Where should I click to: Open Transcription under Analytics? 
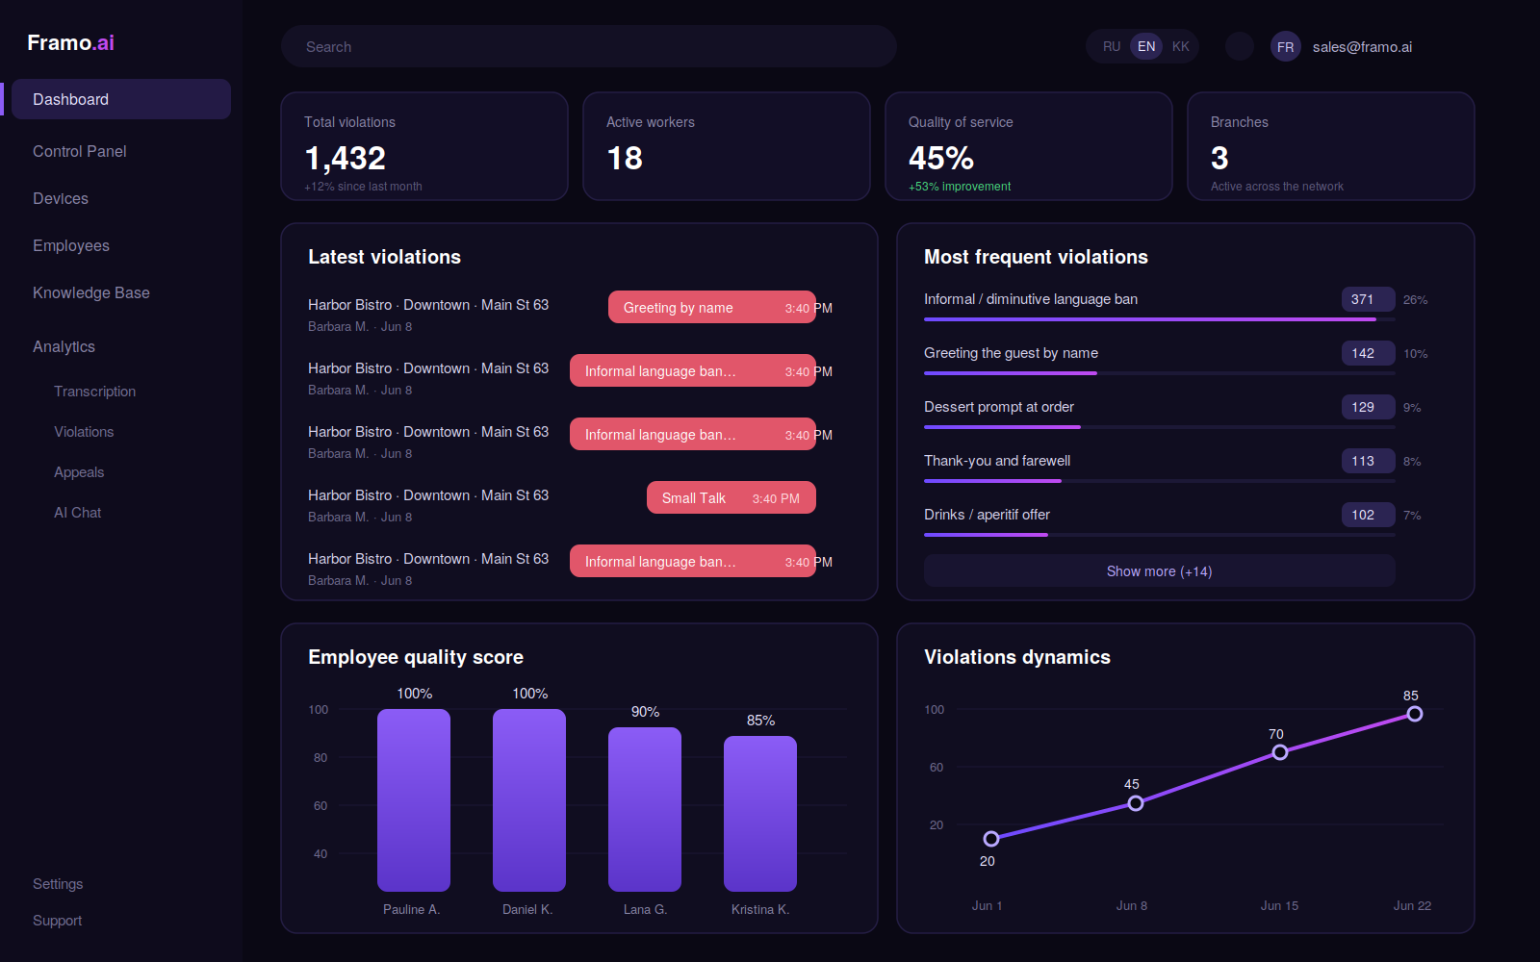(95, 392)
